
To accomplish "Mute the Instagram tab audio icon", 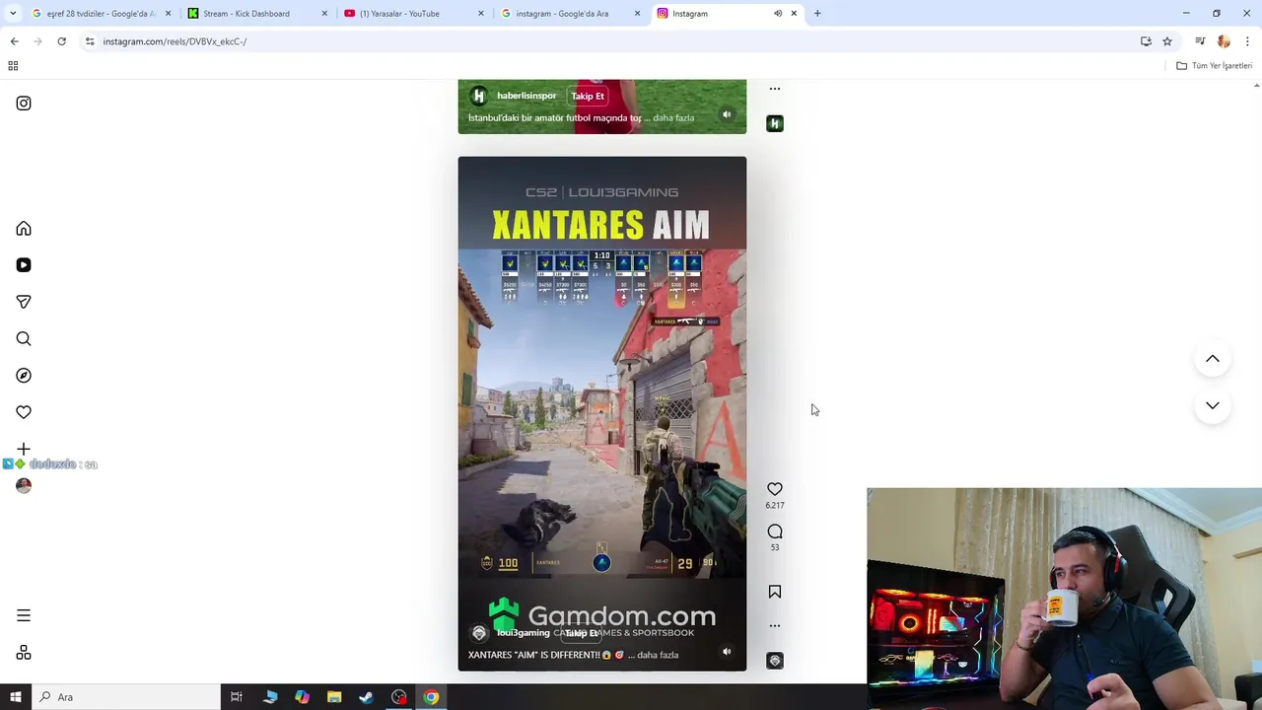I will tap(777, 14).
